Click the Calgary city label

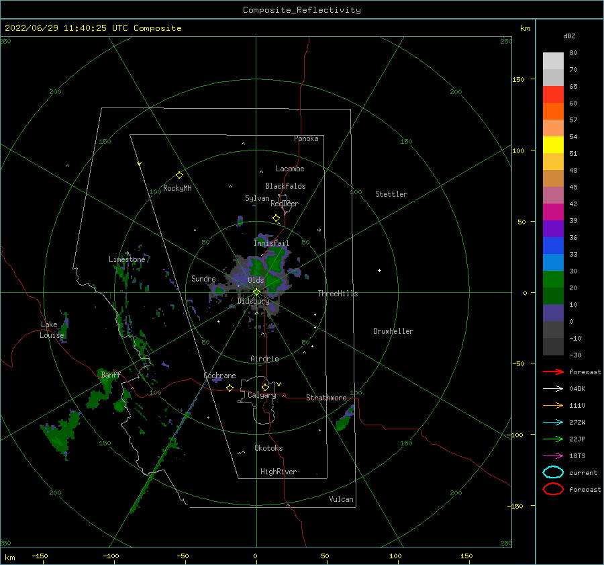click(x=262, y=395)
